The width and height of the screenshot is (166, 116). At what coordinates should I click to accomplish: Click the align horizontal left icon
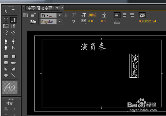click(6, 109)
